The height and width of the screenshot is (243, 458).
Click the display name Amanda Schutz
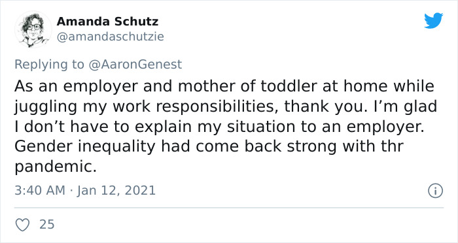click(x=107, y=22)
